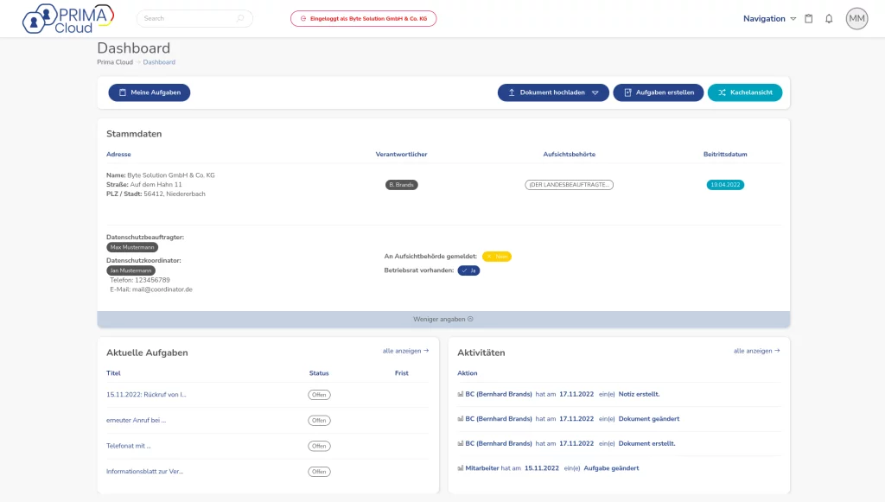885x502 pixels.
Task: Go to Prima Cloud breadcrumb
Action: (x=115, y=62)
